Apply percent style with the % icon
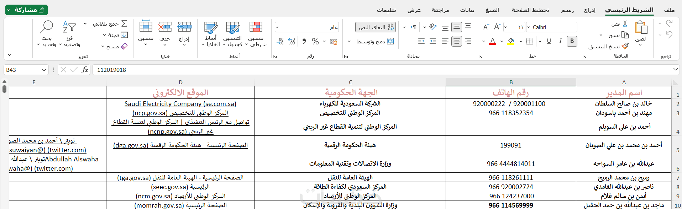682x209 pixels. coord(315,41)
